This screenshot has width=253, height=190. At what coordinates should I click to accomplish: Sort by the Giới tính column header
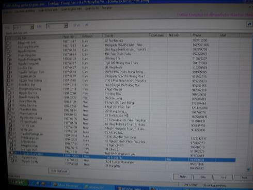point(91,36)
